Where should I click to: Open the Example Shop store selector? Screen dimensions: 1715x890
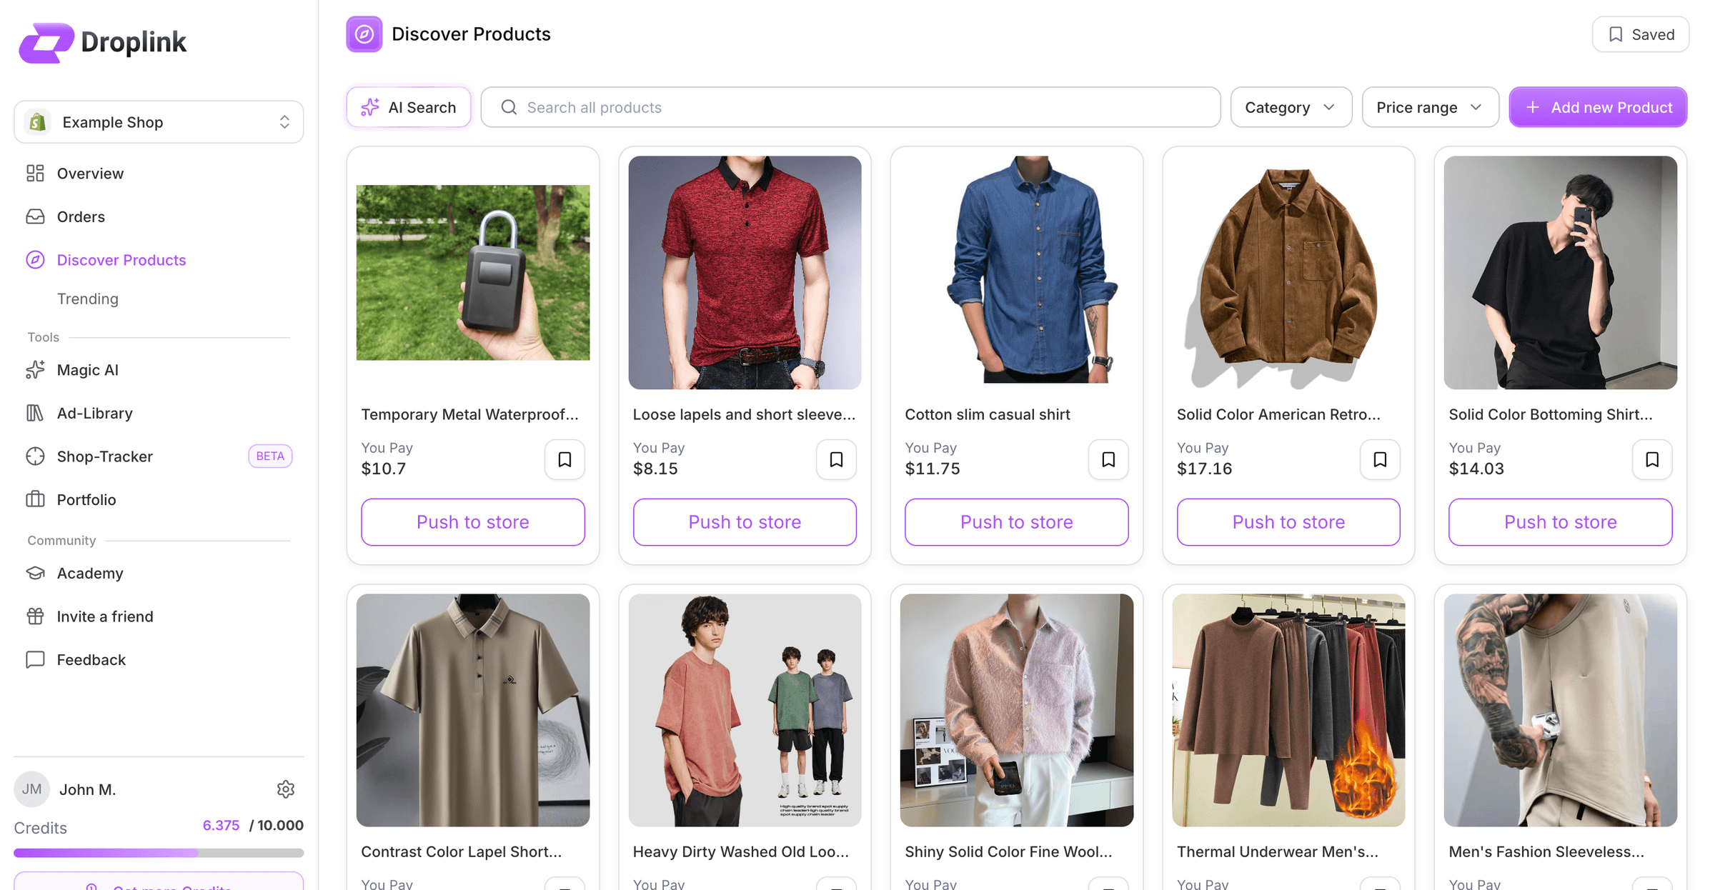(x=159, y=122)
